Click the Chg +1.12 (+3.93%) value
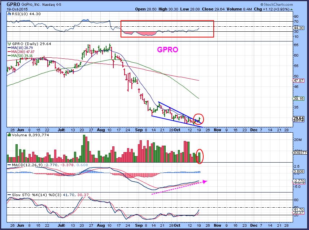This screenshot has width=309, height=230. 271,9
